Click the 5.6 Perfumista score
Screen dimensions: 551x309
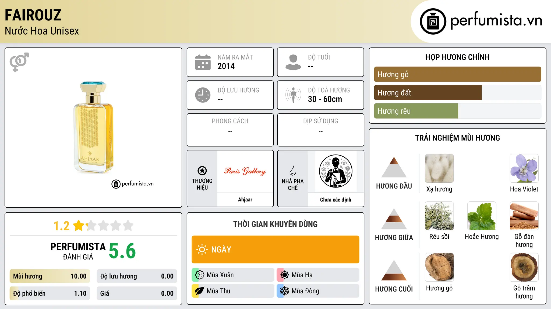[122, 251]
